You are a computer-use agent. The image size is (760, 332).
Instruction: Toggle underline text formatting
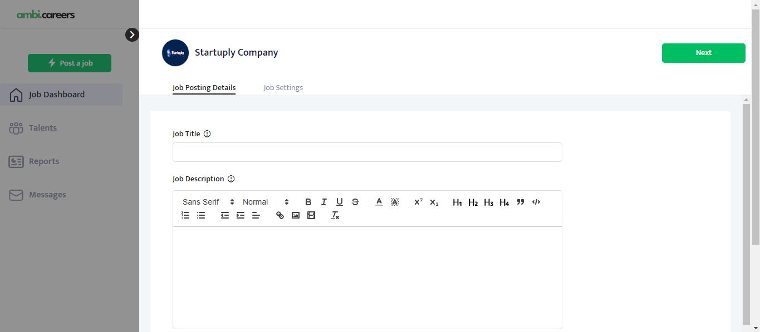click(x=340, y=202)
